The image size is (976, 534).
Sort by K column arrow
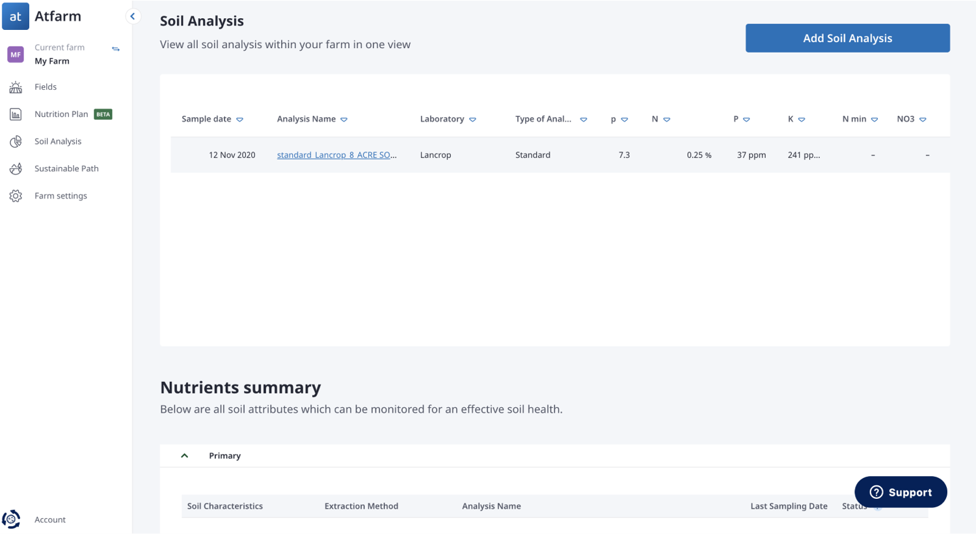point(801,120)
